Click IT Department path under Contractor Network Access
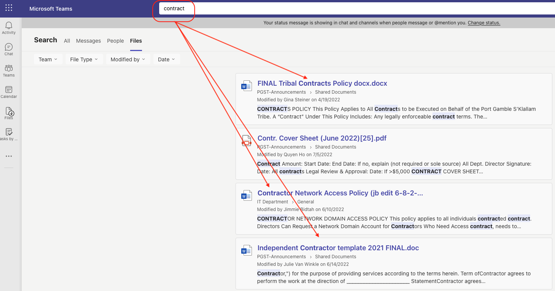The width and height of the screenshot is (555, 291). pos(273,202)
